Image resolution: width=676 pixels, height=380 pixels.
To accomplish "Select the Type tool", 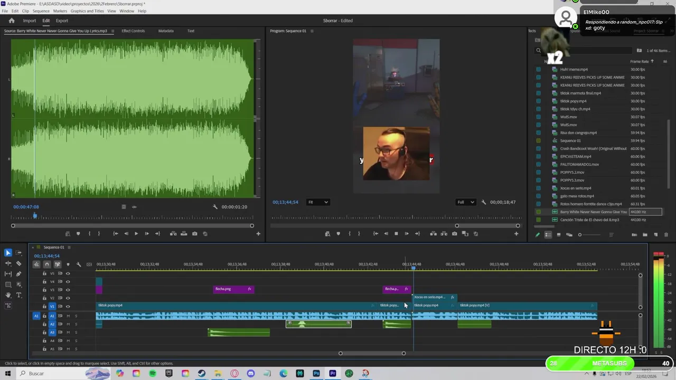I will [18, 295].
